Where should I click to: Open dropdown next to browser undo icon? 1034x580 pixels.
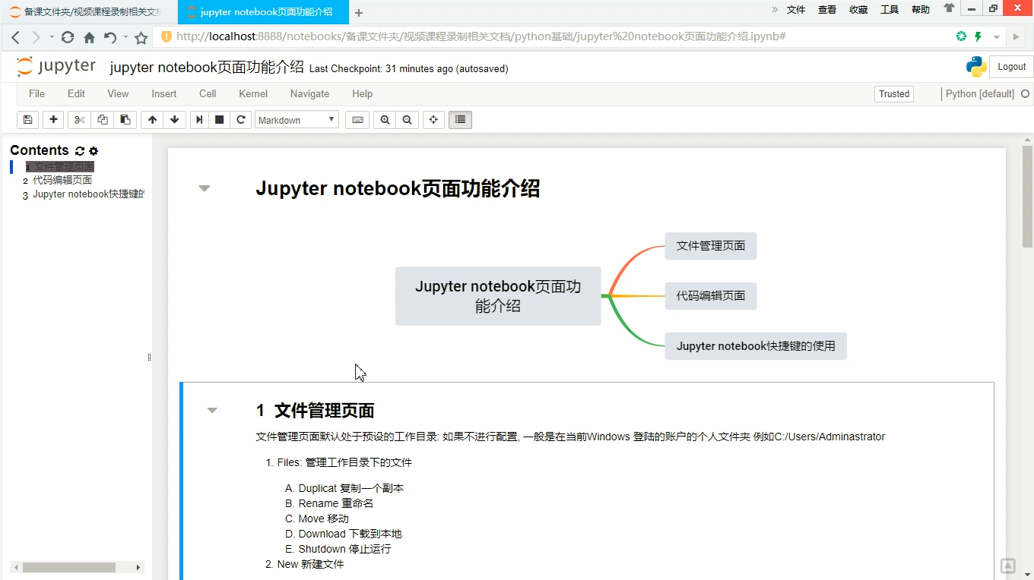[x=125, y=37]
